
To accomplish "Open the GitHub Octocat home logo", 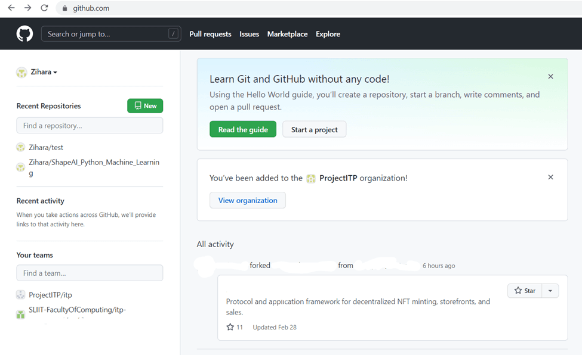I will [x=24, y=34].
